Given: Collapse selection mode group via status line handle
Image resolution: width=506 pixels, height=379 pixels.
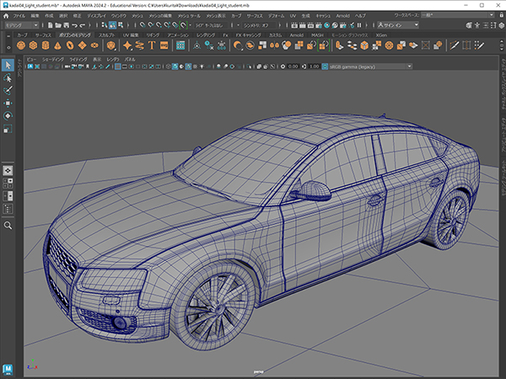Looking at the screenshot, I should pyautogui.click(x=98, y=25).
